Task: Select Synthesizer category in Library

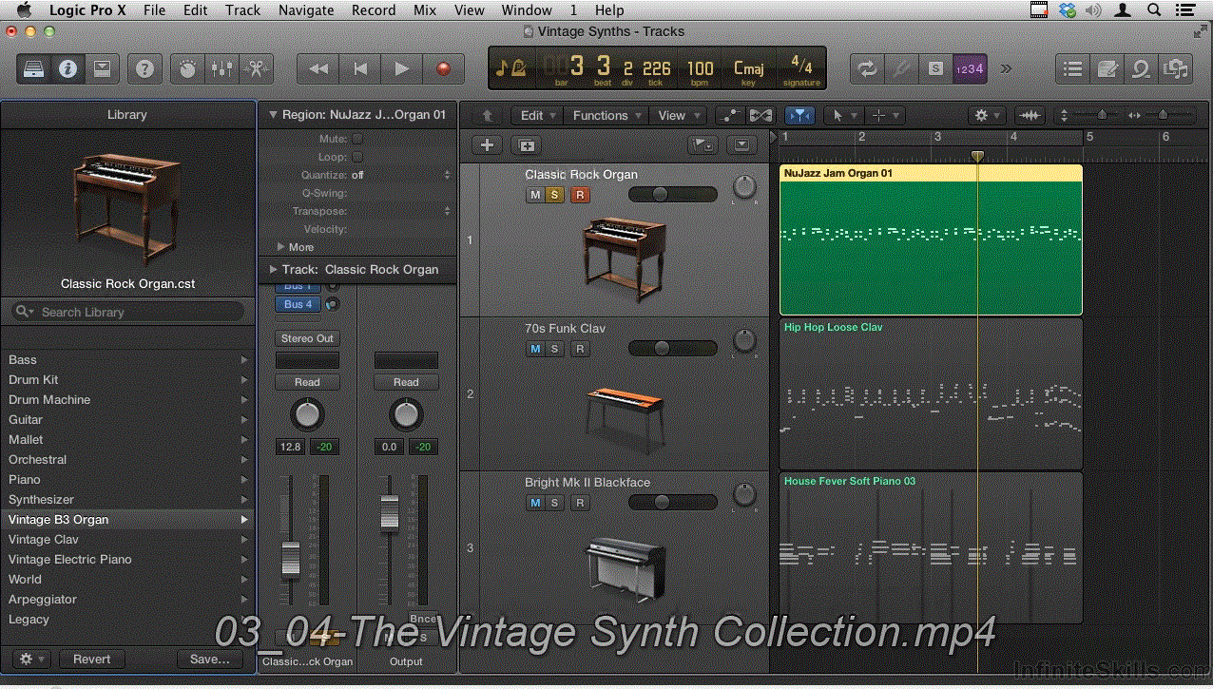Action: click(127, 500)
